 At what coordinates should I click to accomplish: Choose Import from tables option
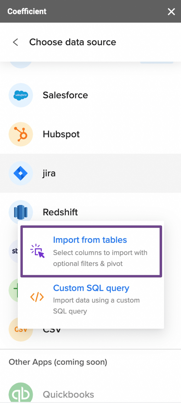click(x=90, y=240)
